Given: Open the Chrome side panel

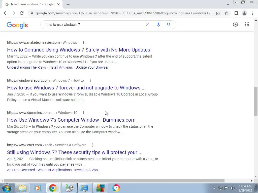Looking at the screenshot, I should point(236,13).
